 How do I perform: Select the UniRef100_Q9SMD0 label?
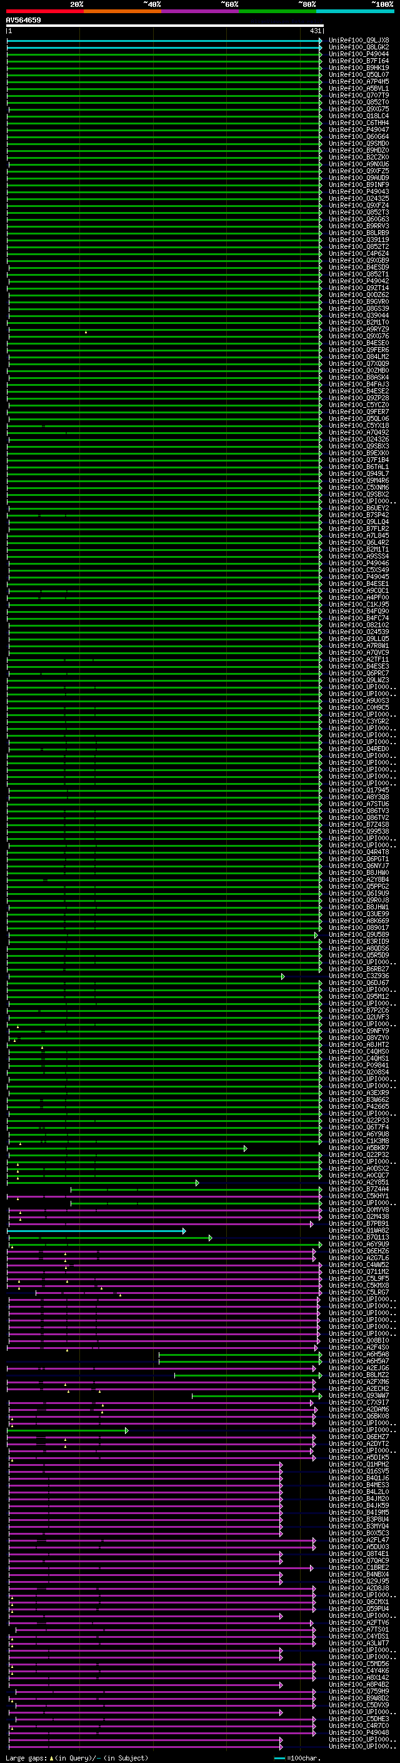[359, 143]
